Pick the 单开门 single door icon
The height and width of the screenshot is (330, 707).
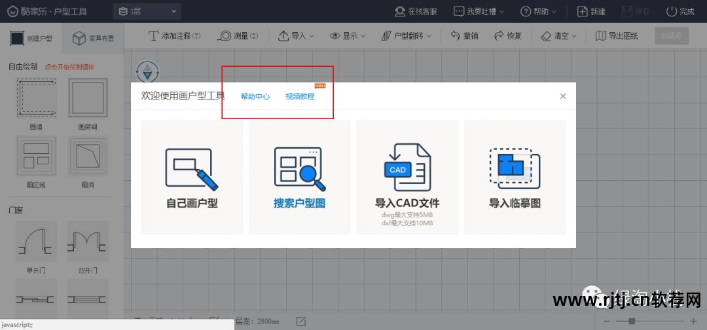[x=36, y=241]
